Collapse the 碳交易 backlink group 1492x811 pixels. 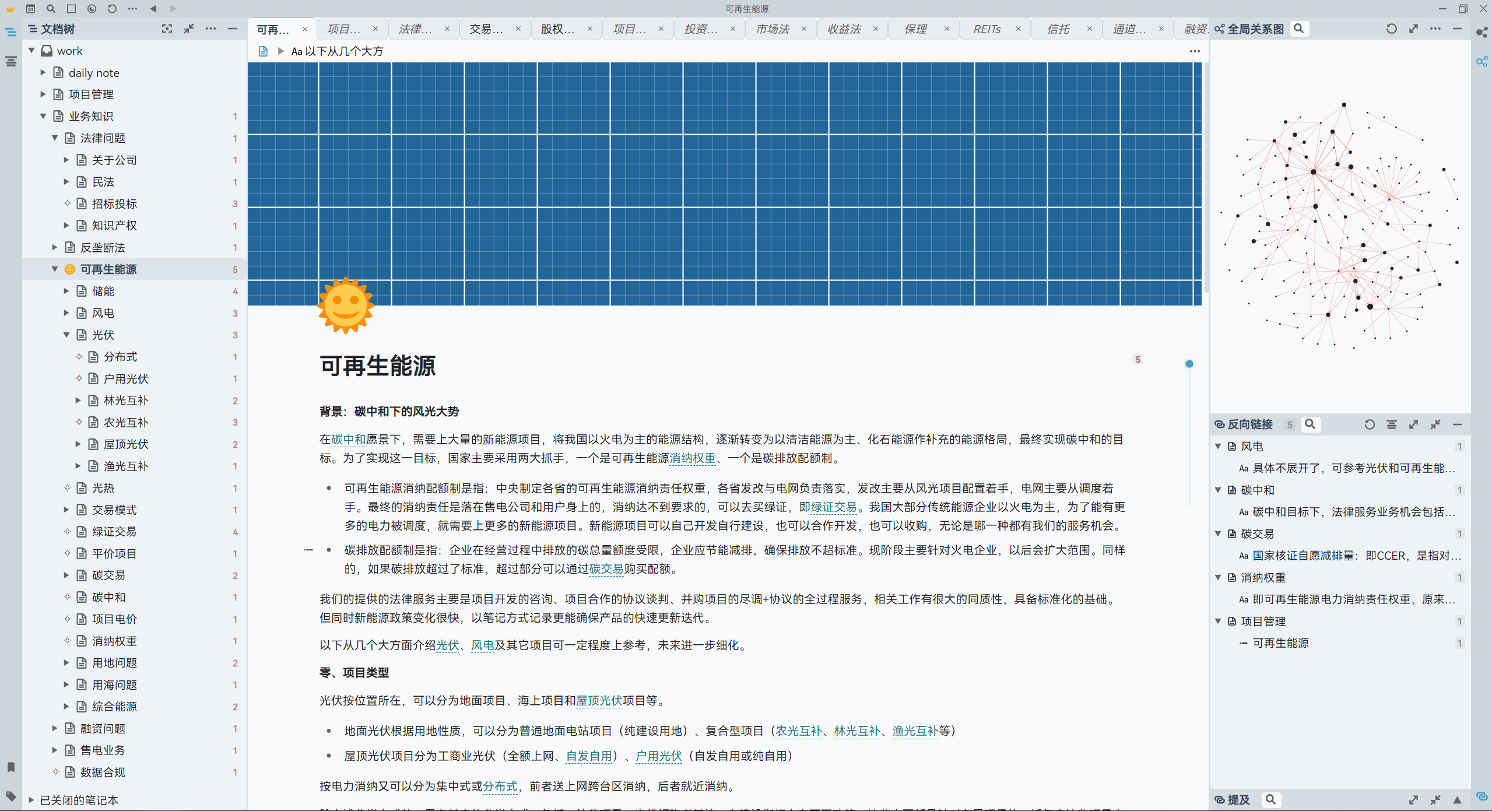point(1218,533)
